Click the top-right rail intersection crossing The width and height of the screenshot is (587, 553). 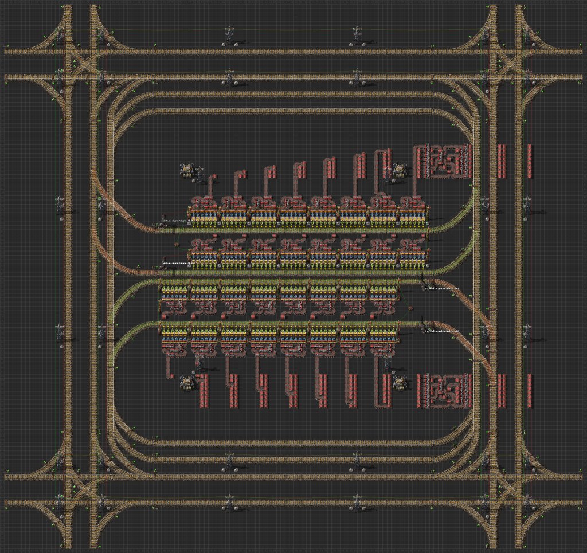[506, 64]
